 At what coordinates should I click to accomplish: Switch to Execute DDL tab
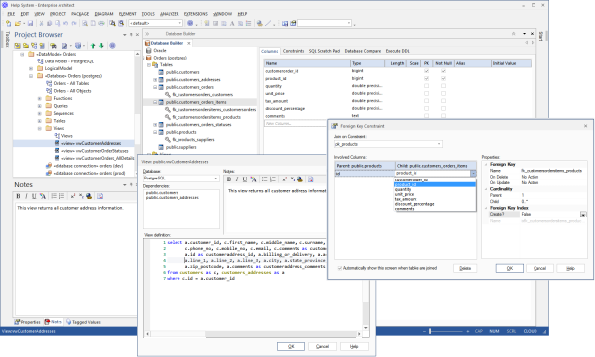[398, 51]
